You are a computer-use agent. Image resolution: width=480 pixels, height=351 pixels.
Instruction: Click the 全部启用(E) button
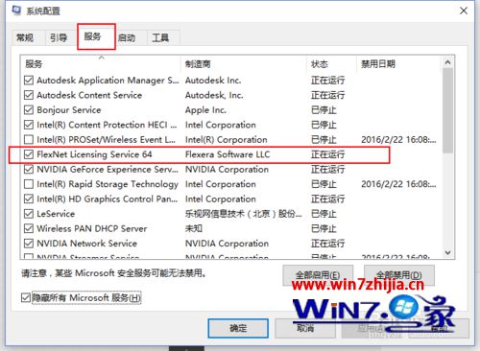point(318,275)
